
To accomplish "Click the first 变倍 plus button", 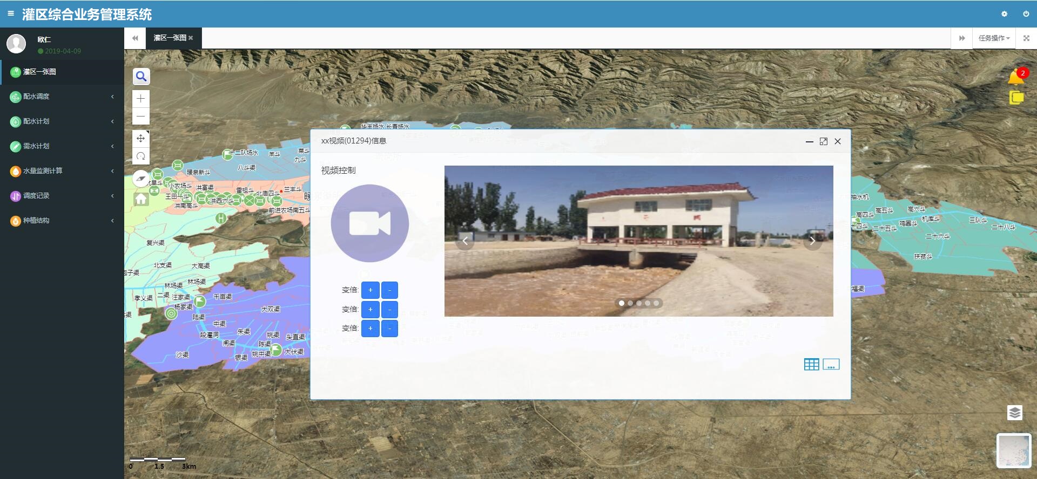I will click(370, 290).
